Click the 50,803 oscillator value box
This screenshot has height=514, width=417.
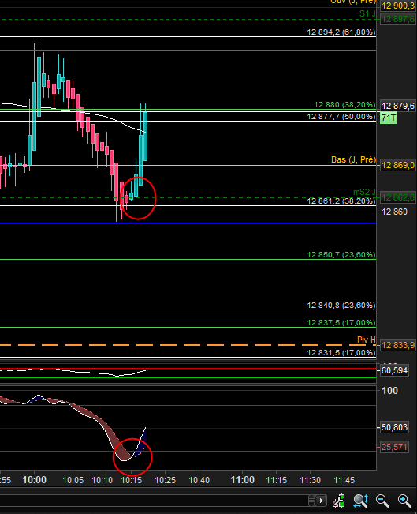click(x=394, y=427)
